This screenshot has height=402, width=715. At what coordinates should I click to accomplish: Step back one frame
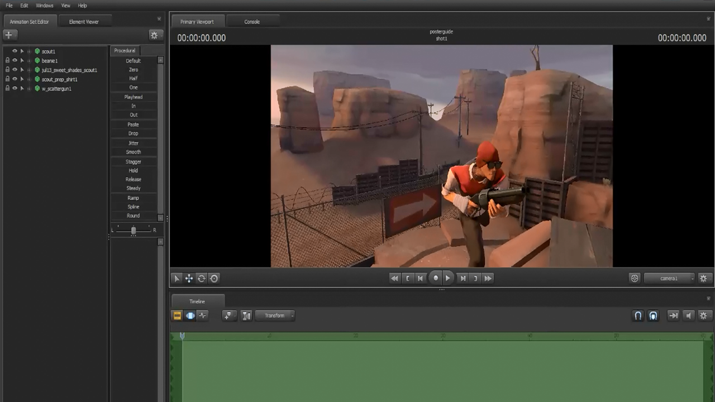pos(421,278)
